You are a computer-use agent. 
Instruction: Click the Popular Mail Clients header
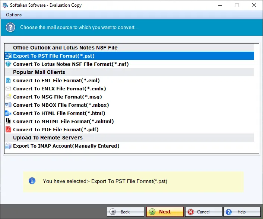tap(129, 73)
